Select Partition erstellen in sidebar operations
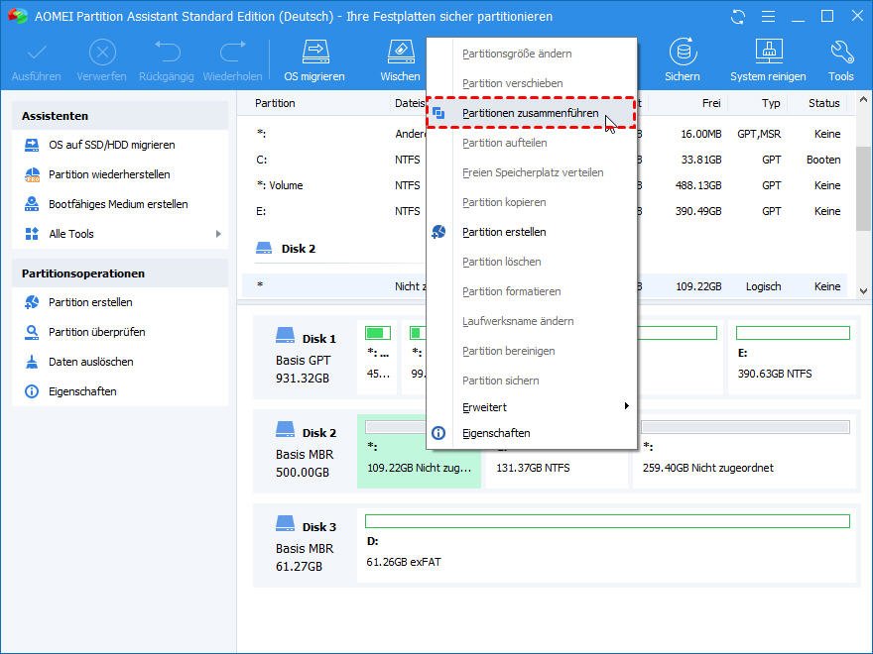This screenshot has height=654, width=873. 90,302
